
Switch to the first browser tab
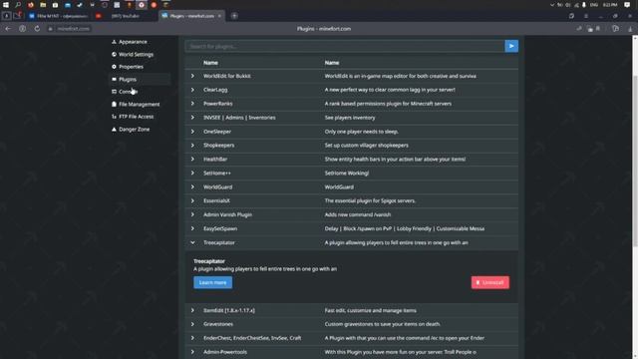click(x=58, y=16)
